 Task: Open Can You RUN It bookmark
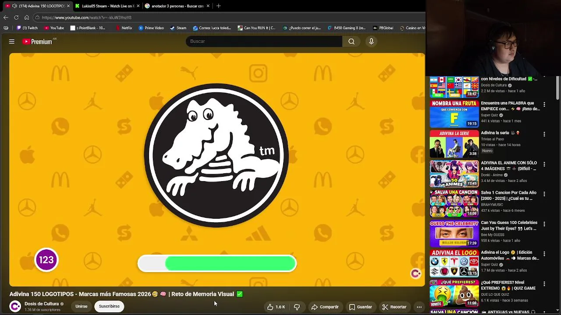point(256,28)
